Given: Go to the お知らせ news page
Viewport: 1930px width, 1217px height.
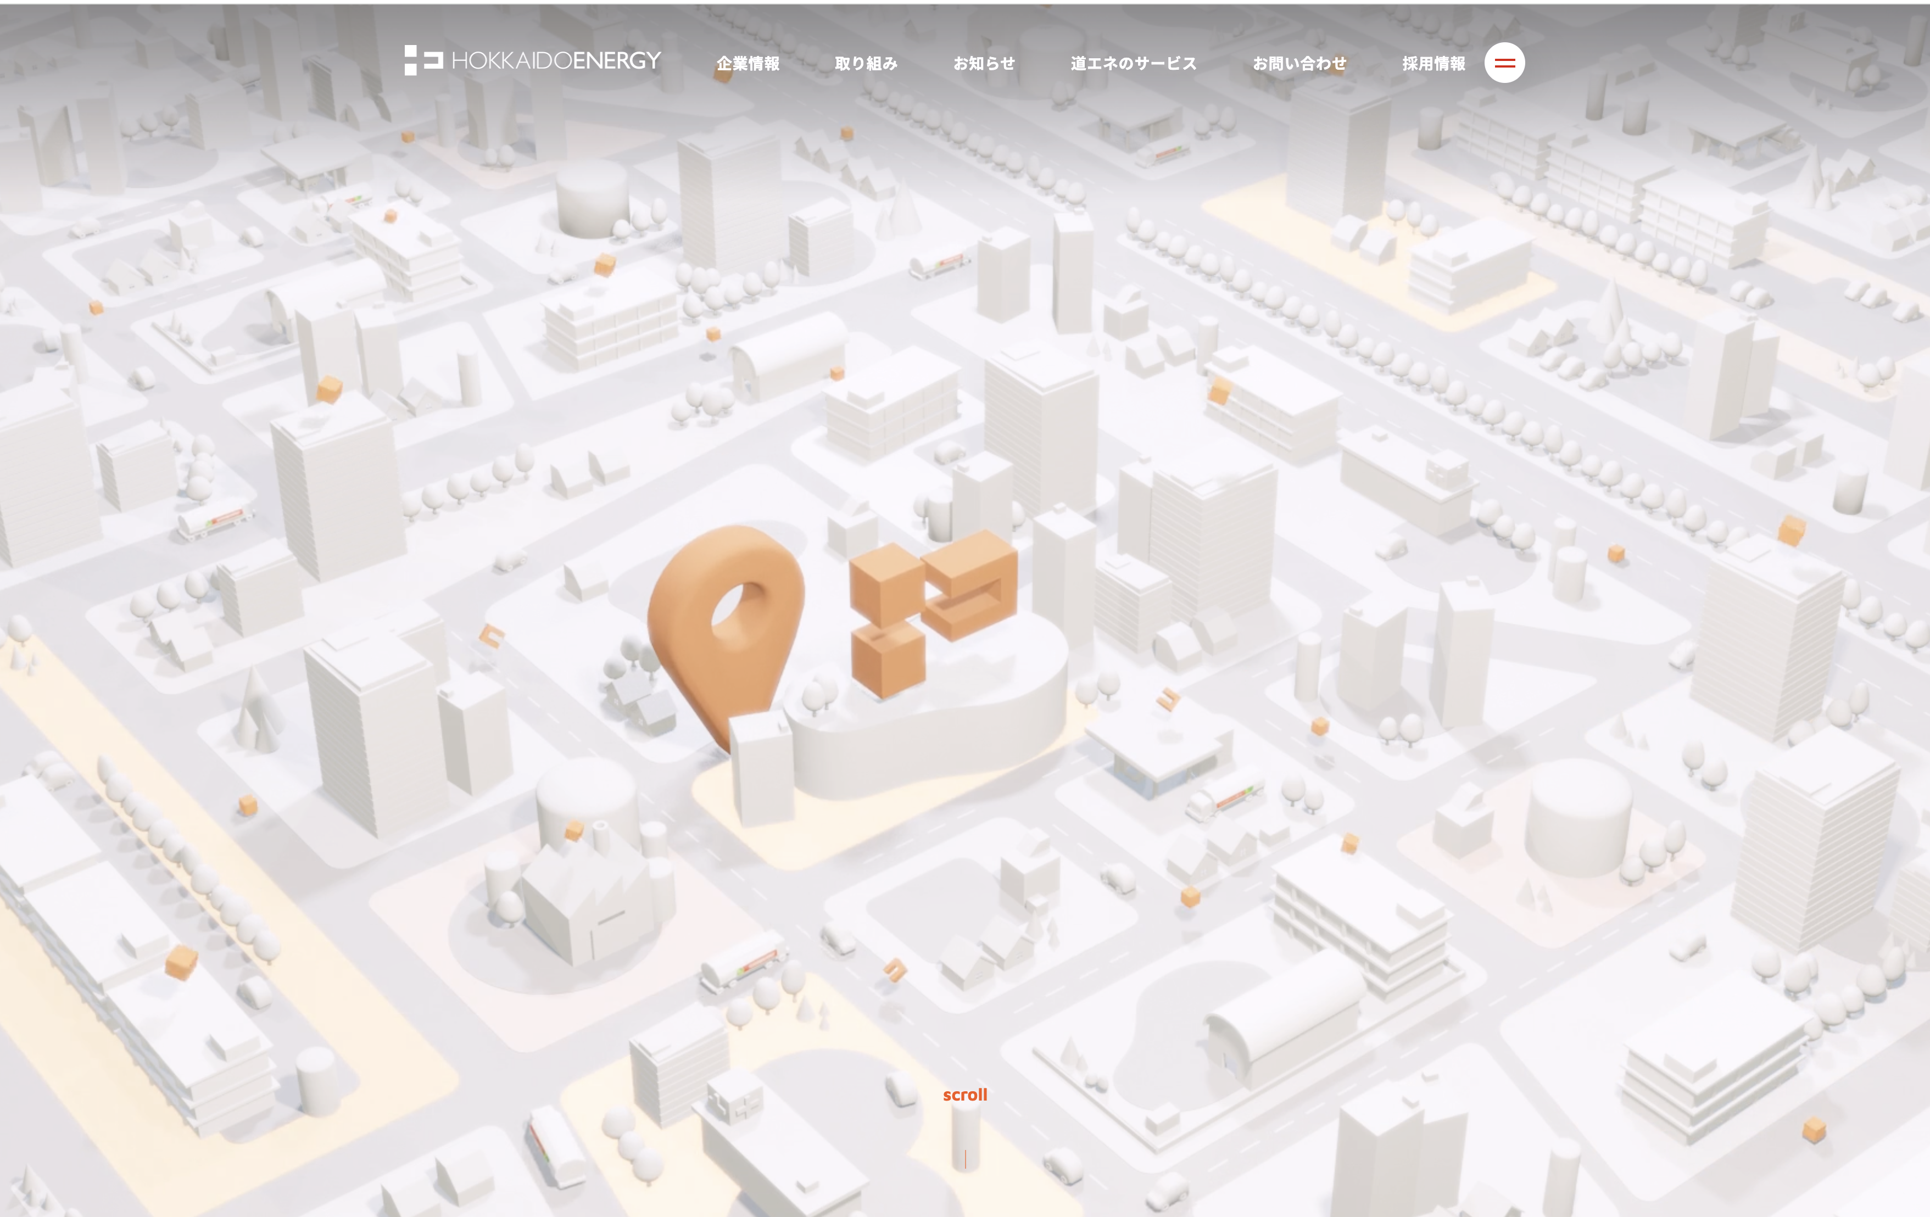Looking at the screenshot, I should (x=984, y=63).
